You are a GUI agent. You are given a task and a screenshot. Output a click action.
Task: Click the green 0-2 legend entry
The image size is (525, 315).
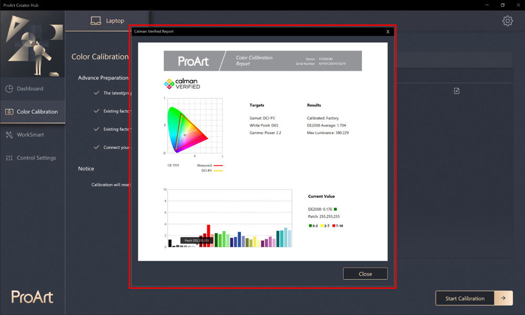[313, 226]
